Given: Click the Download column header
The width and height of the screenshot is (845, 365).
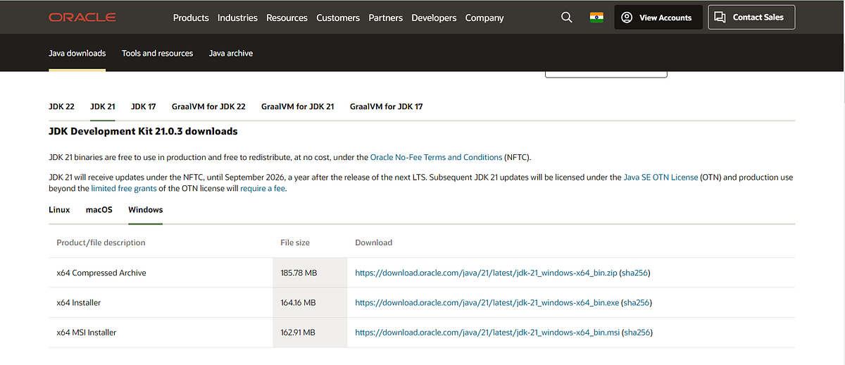Looking at the screenshot, I should (x=374, y=242).
